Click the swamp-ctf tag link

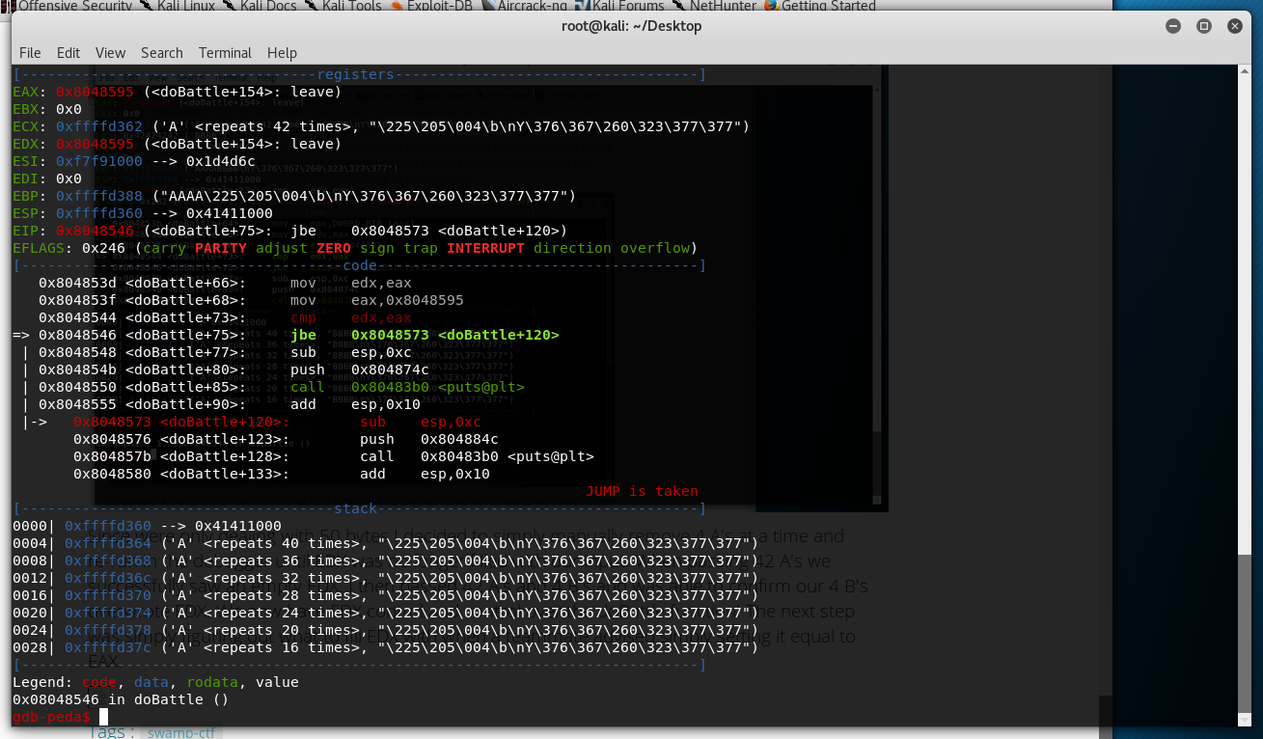coord(184,733)
